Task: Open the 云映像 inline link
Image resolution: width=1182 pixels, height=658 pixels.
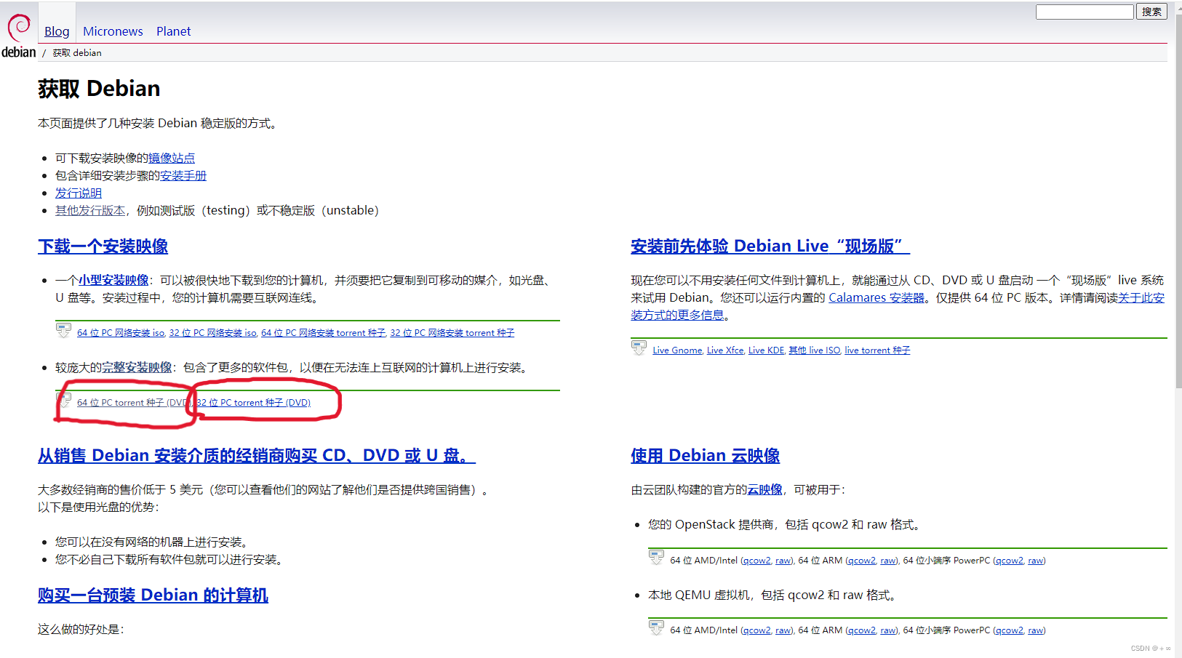Action: (x=764, y=489)
